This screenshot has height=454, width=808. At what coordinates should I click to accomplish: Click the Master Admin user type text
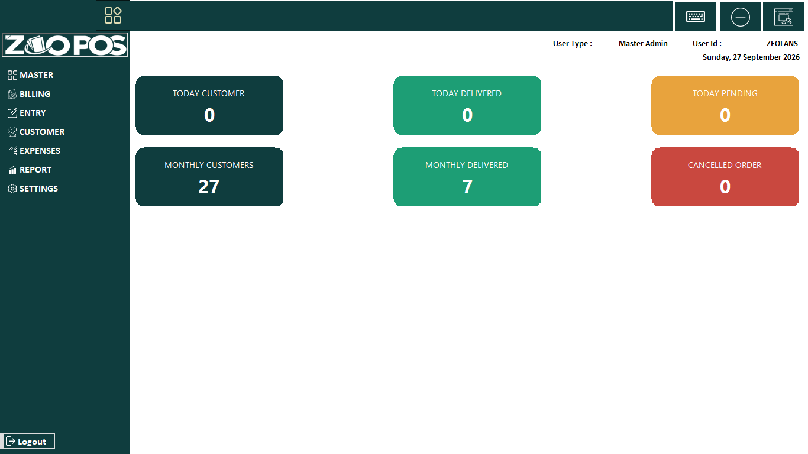643,43
